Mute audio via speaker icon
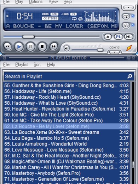138x184 pixels. (x=67, y=48)
